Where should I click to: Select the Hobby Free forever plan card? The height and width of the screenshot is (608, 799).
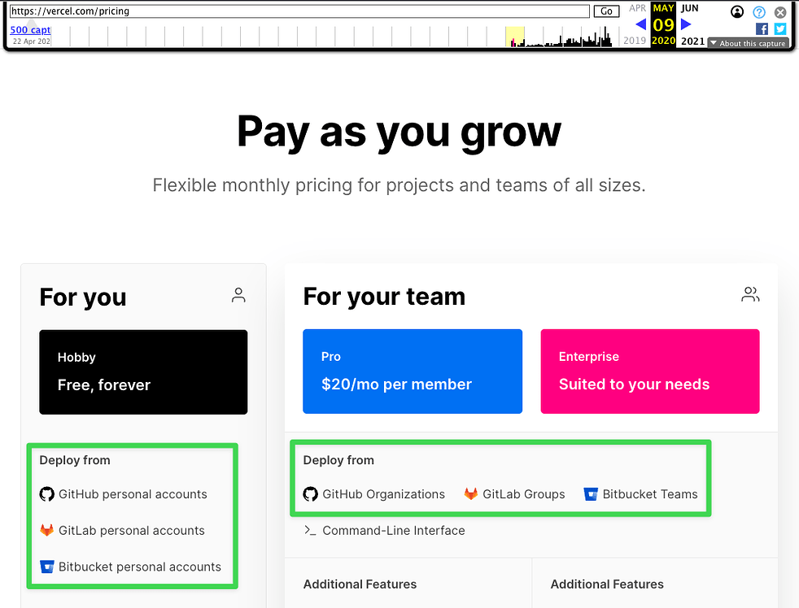(143, 372)
